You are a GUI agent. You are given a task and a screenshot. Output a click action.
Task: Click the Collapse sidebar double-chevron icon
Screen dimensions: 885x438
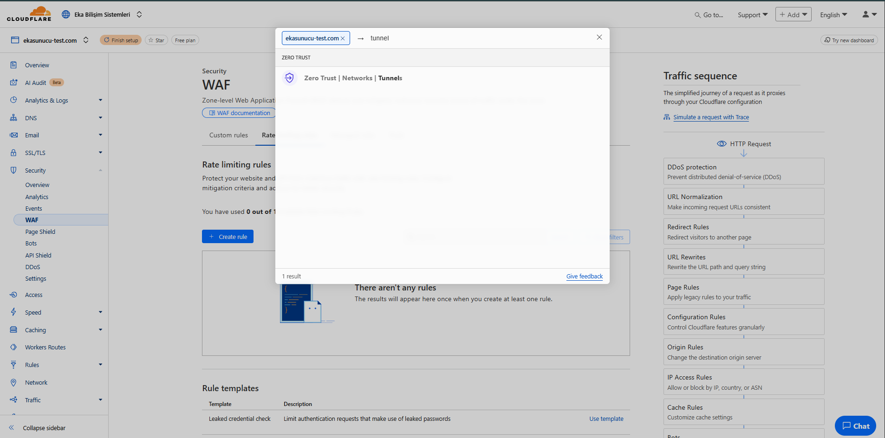point(12,428)
